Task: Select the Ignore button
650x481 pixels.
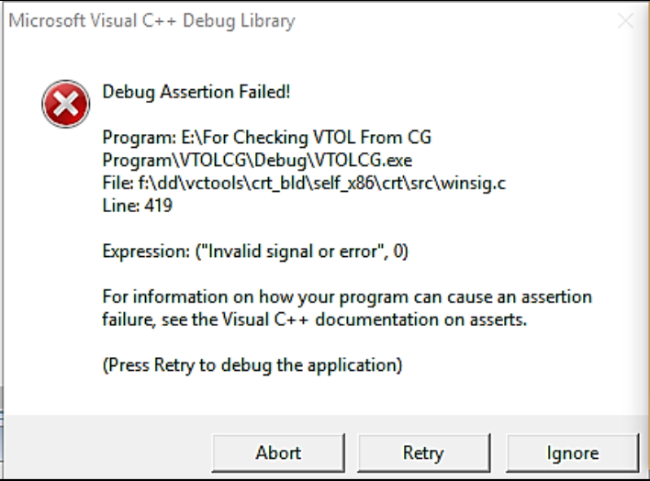Action: click(x=572, y=453)
